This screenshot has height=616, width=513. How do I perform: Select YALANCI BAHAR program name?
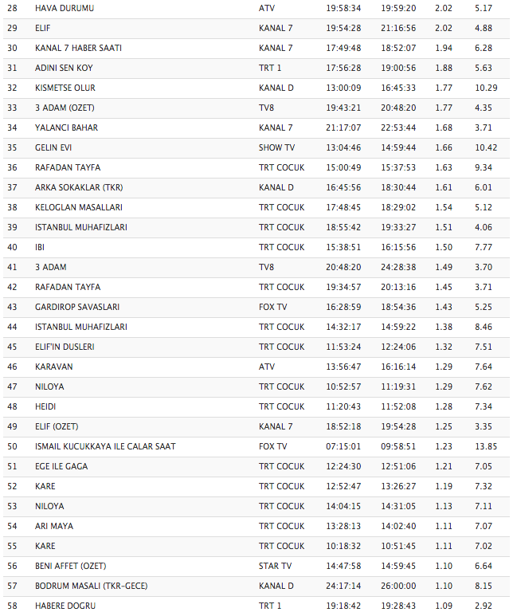click(x=66, y=128)
